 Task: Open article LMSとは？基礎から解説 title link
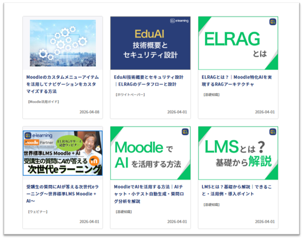point(237,191)
